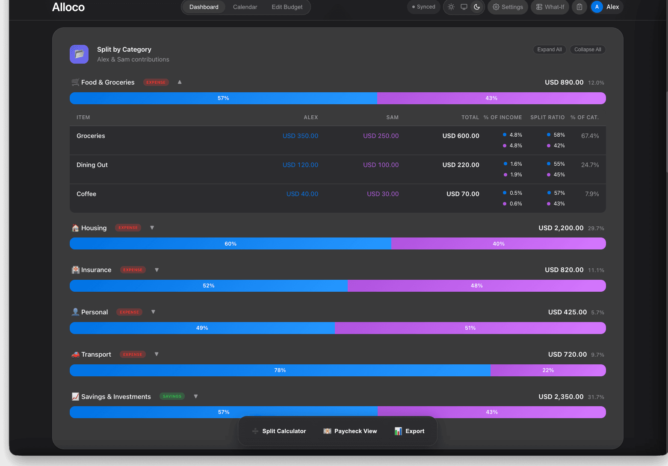The height and width of the screenshot is (466, 668).
Task: Open the What-If panel
Action: [x=550, y=7]
